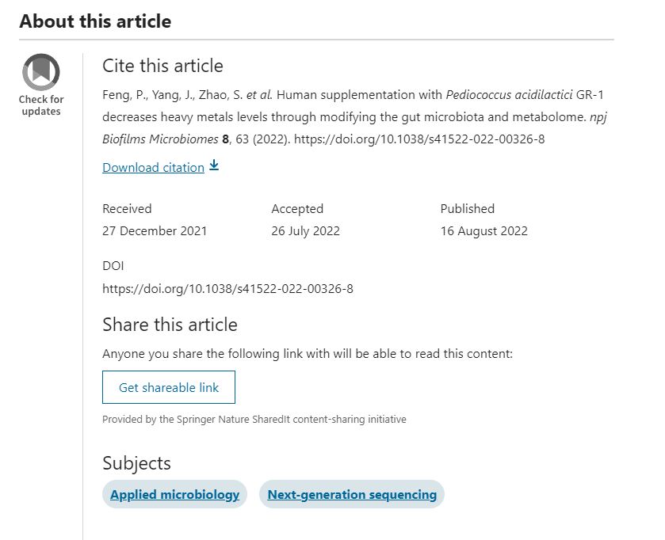Viewport: 665px width, 540px height.
Task: Click the Cite this article heading
Action: pos(162,66)
